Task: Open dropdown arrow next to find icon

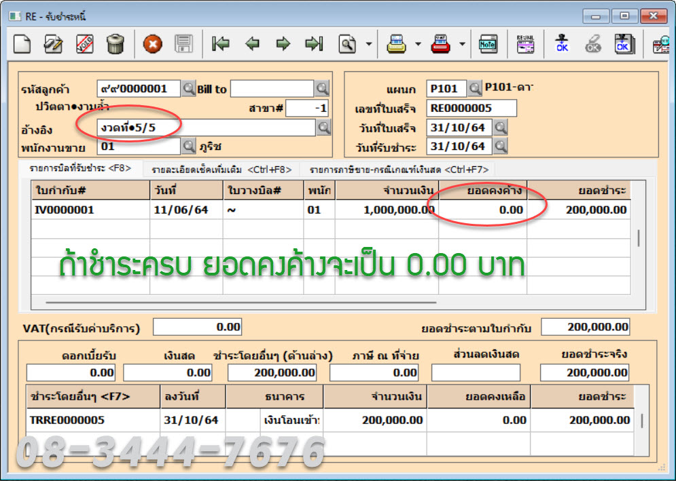Action: 369,44
